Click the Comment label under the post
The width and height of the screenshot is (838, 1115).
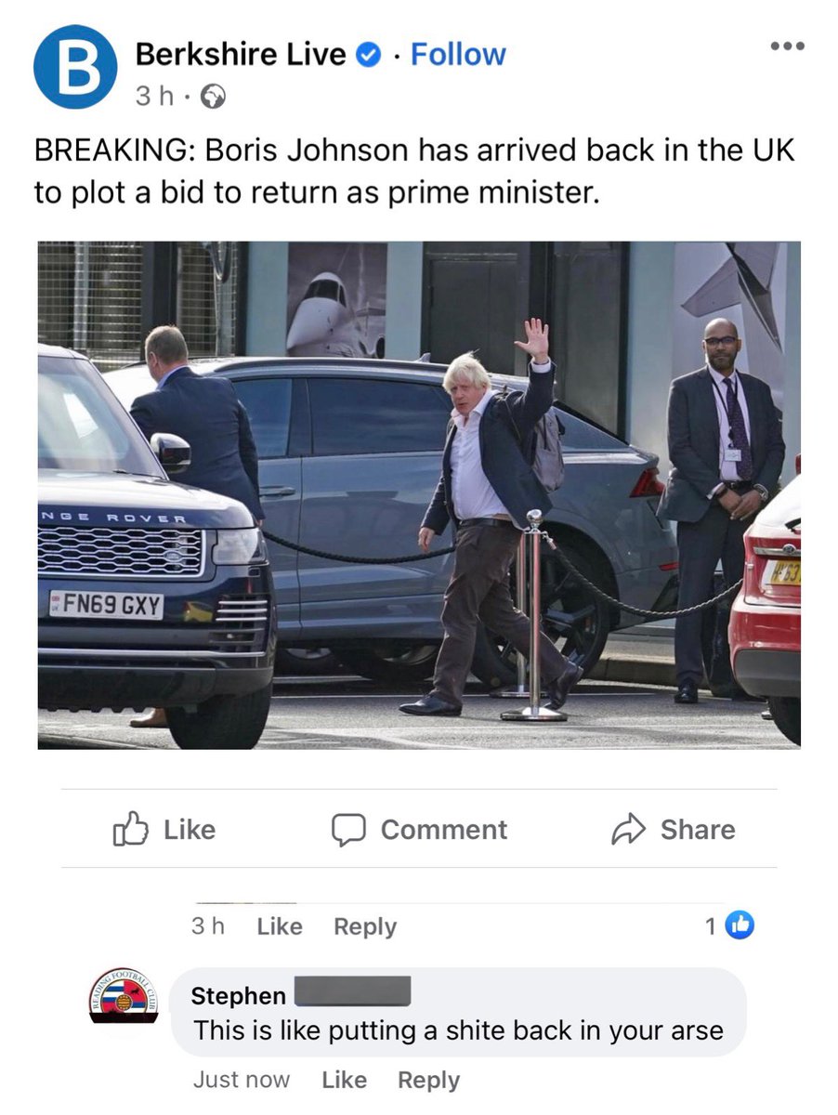pos(444,830)
